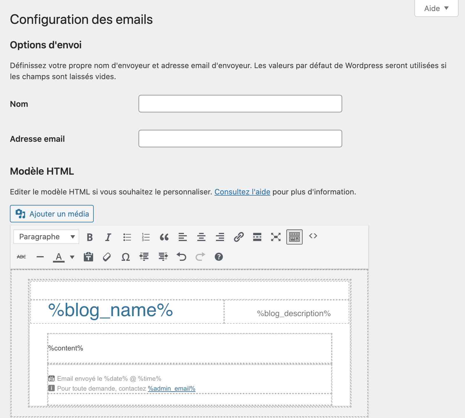The image size is (465, 418).
Task: Click the %content% placeholder in template
Action: pos(65,348)
